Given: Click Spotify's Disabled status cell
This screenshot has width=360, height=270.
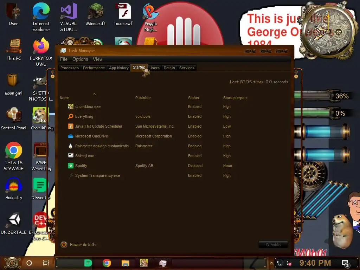Looking at the screenshot, I should 195,166.
